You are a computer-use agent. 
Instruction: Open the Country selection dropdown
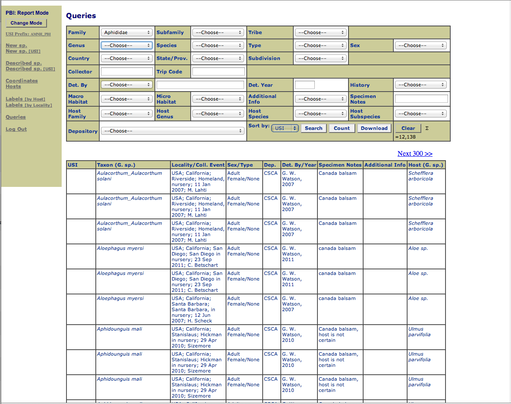pos(126,58)
